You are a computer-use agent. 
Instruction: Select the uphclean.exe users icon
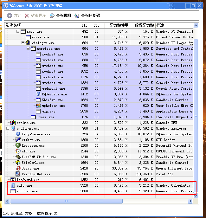click(38, 106)
